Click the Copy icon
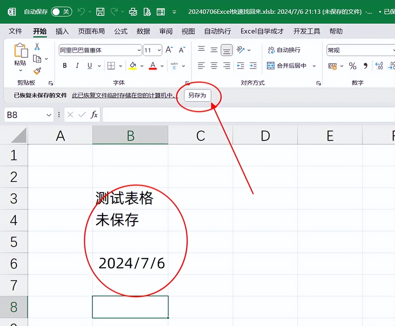This screenshot has width=395, height=326. pyautogui.click(x=37, y=59)
